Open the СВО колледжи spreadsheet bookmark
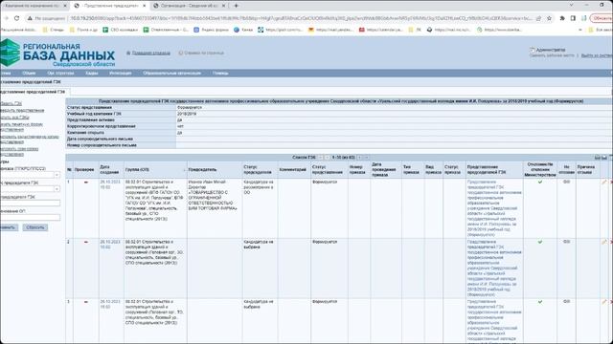 (x=120, y=30)
